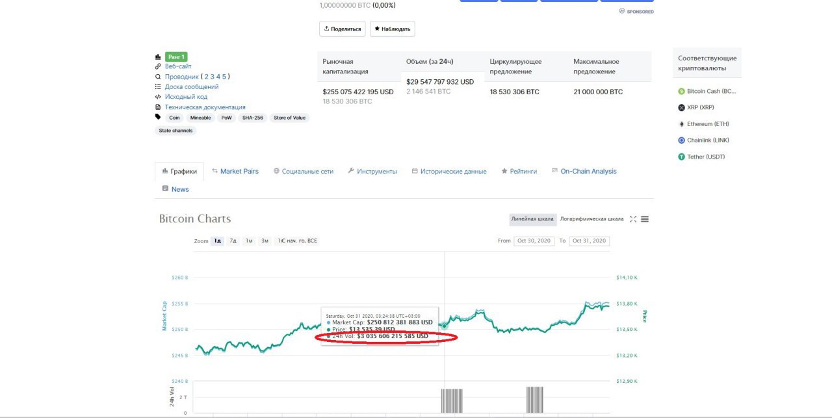Image resolution: width=832 pixels, height=418 pixels.
Task: Click the Store of Value tag
Action: tap(289, 118)
